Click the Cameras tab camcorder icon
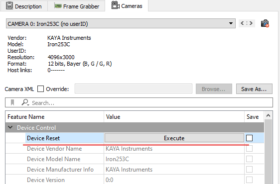Image resolution: width=280 pixels, height=184 pixels. tap(116, 5)
